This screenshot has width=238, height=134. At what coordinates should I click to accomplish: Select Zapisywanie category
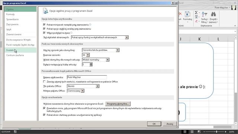pos(20,24)
